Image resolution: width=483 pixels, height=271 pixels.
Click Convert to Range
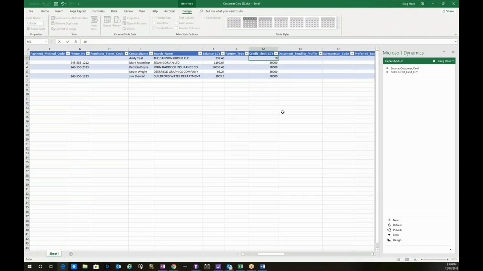pyautogui.click(x=63, y=29)
